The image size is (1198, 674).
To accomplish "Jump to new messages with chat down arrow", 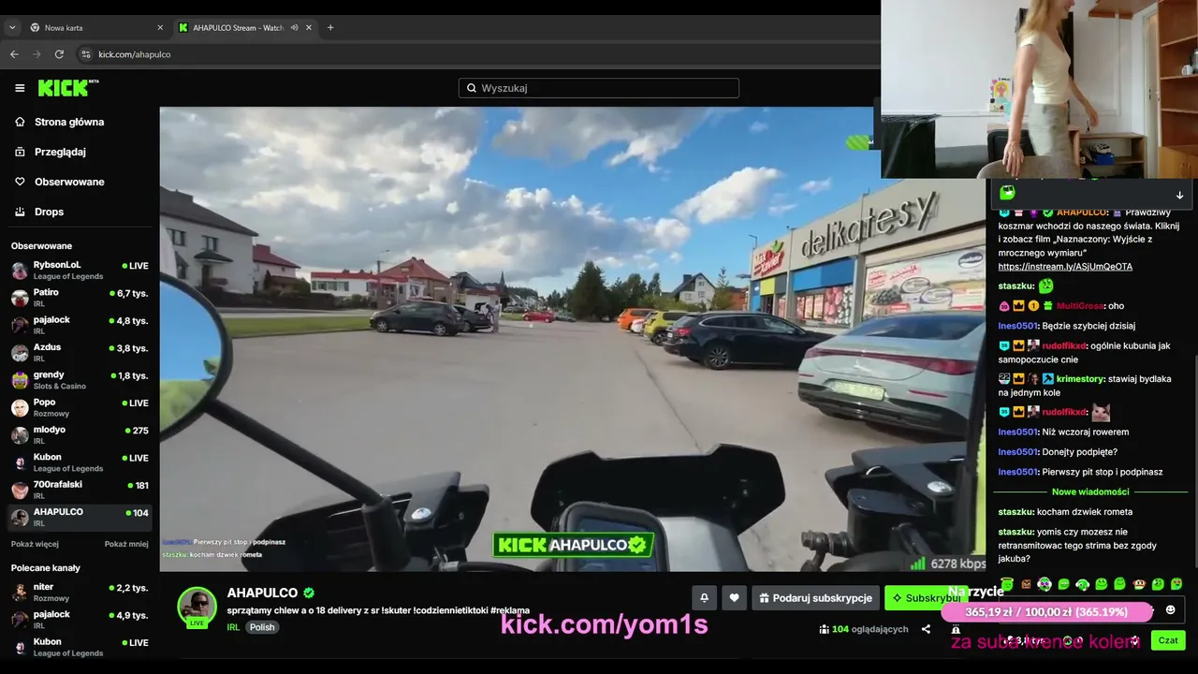I will pos(1179,196).
